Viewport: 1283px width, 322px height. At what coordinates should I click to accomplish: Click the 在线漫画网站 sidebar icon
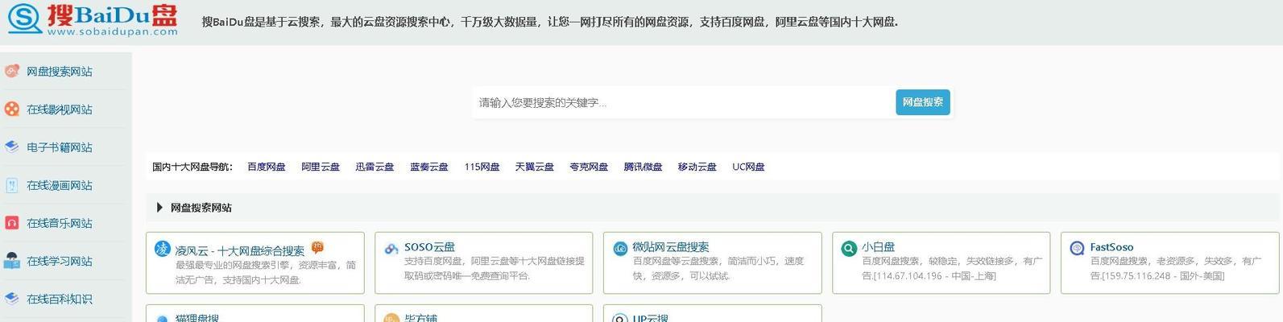(12, 185)
